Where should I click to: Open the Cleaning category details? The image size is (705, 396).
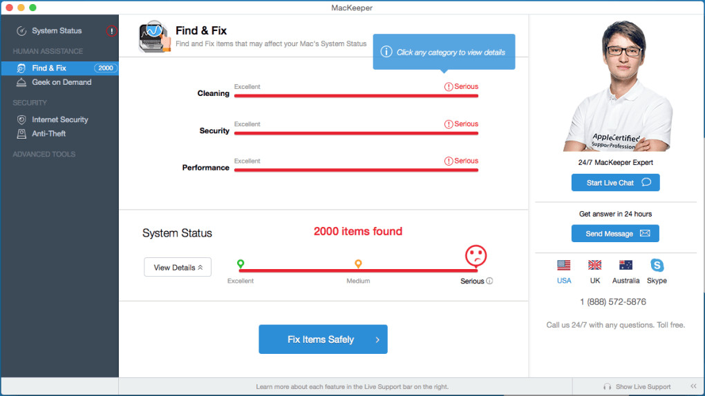[x=213, y=93]
